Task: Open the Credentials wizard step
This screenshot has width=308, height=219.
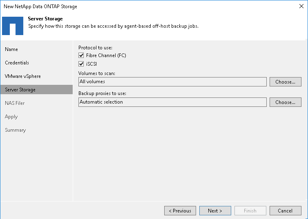Action: pos(17,63)
